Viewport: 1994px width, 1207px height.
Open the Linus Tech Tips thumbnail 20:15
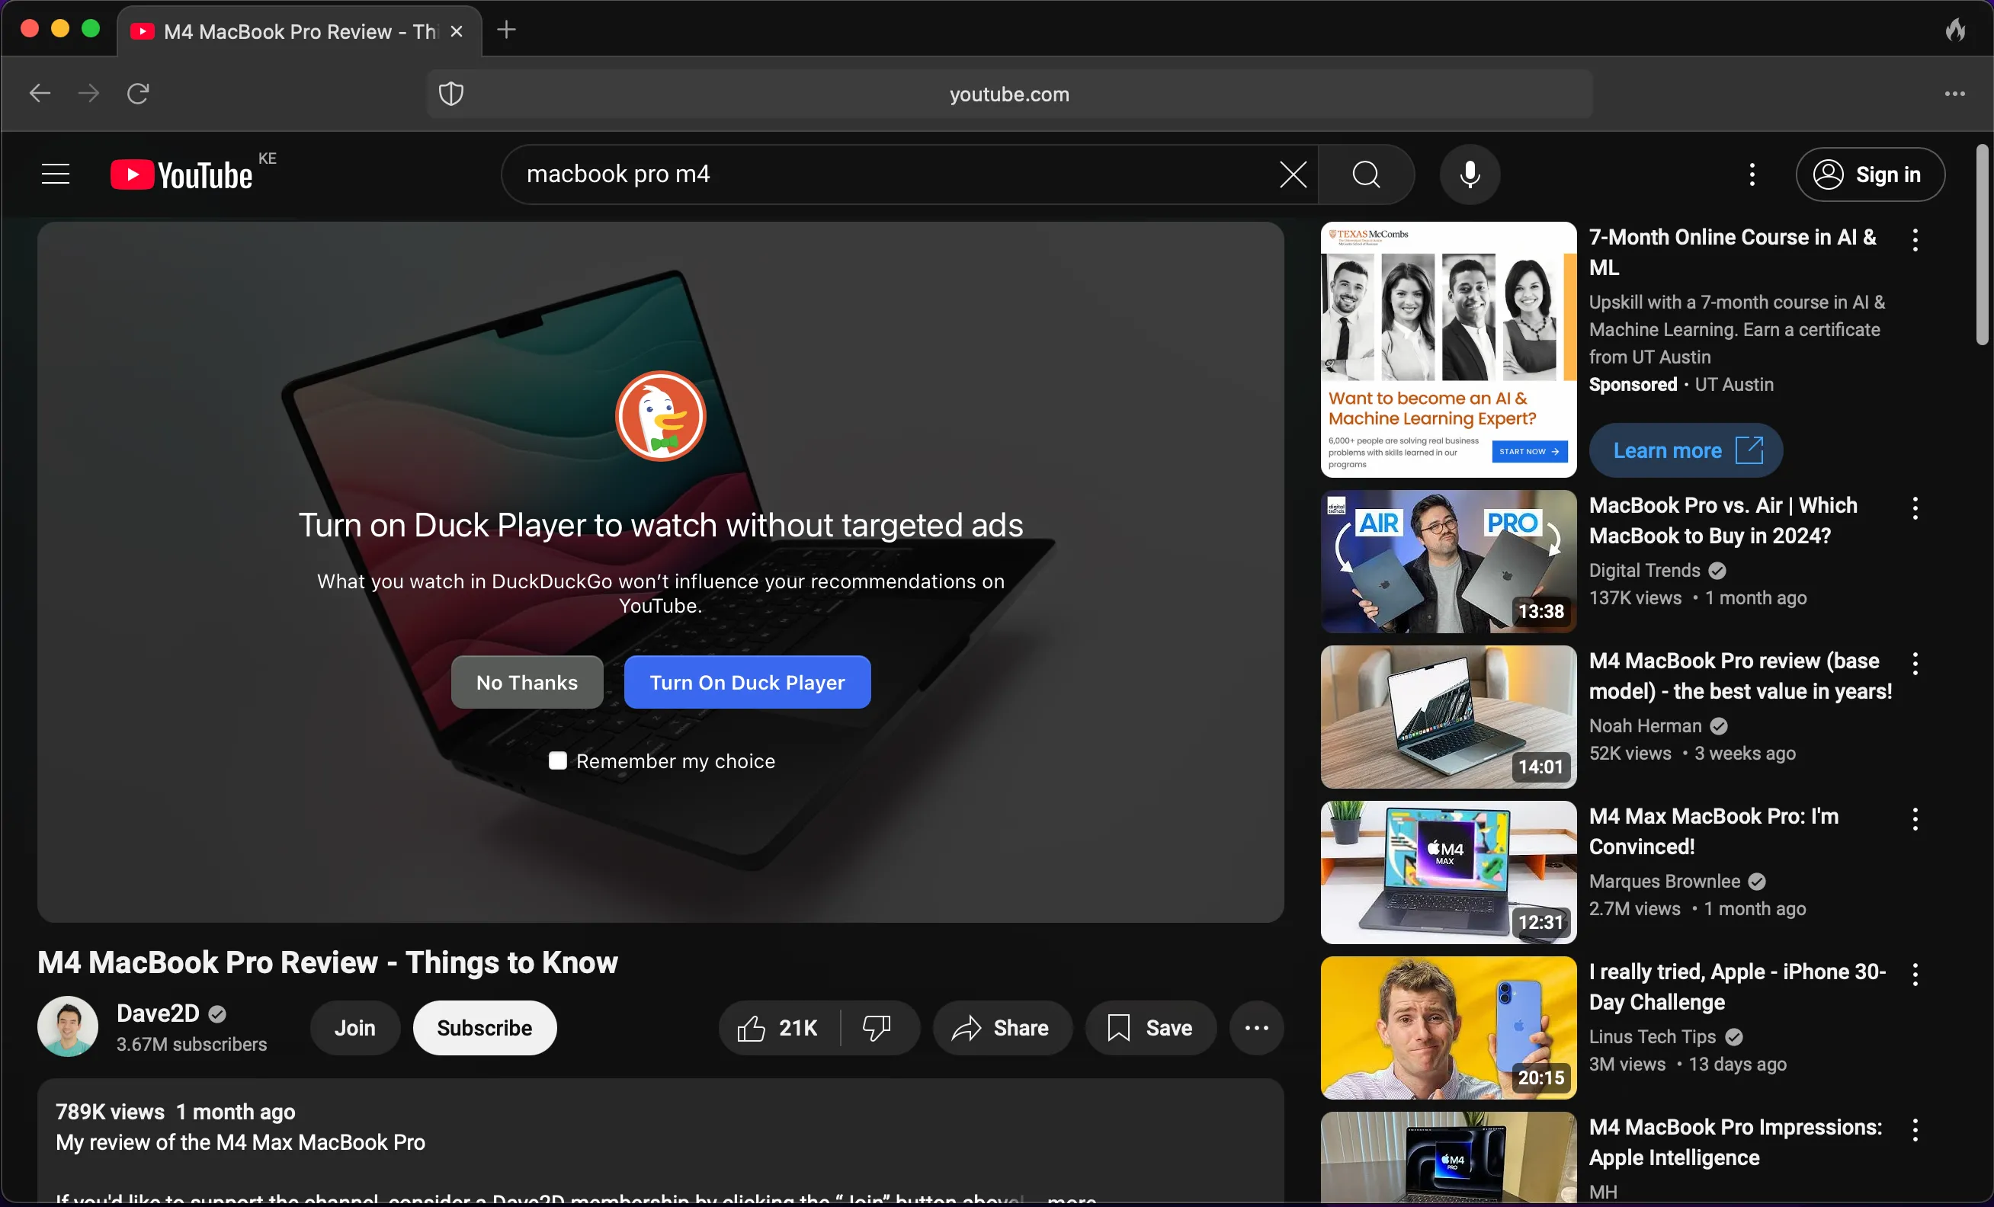coord(1448,1027)
